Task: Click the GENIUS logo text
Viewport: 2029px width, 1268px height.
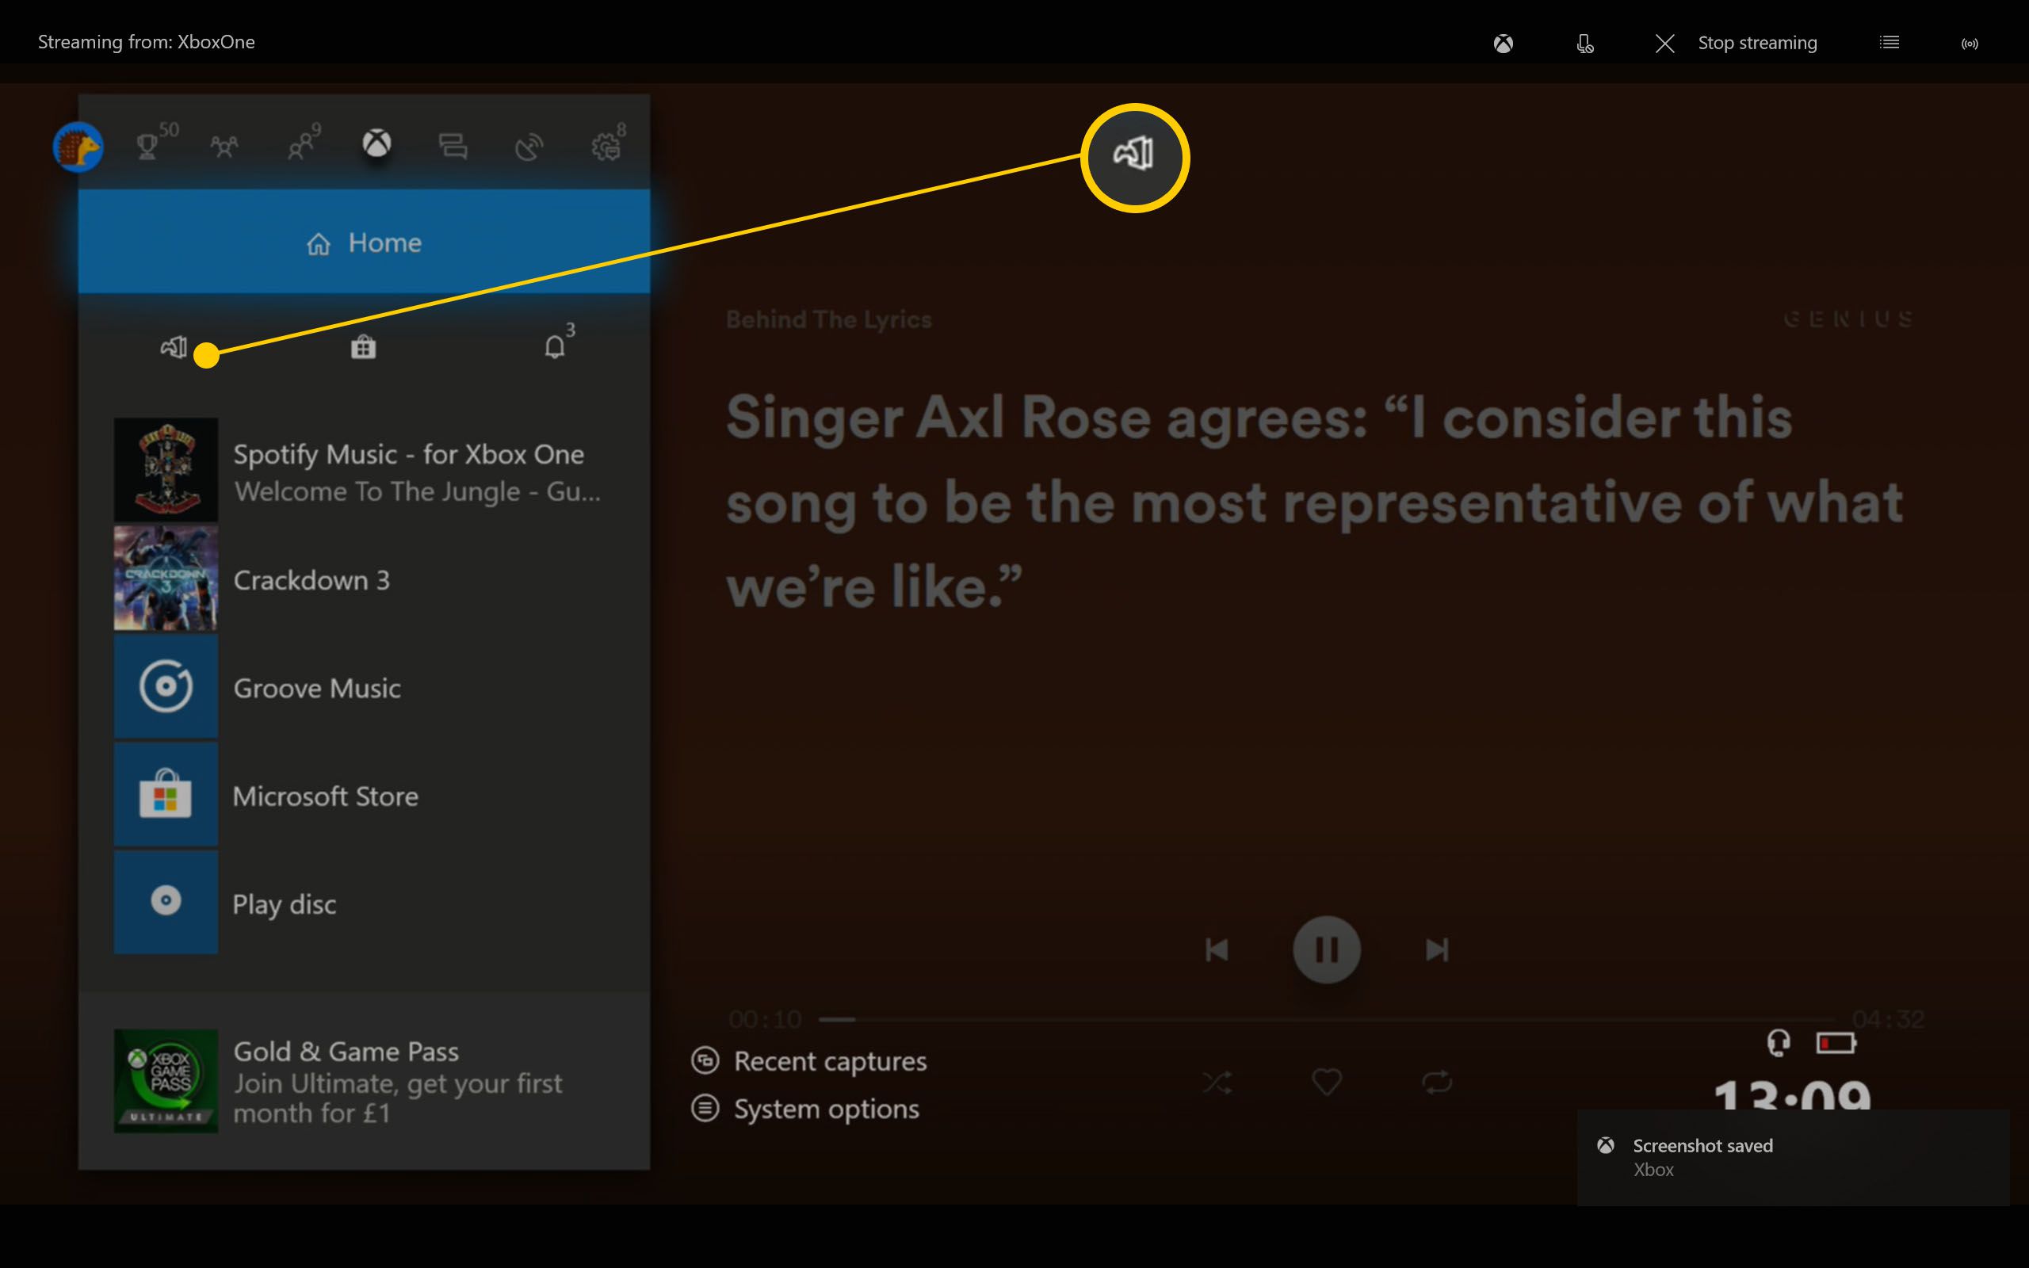Action: pyautogui.click(x=1849, y=319)
